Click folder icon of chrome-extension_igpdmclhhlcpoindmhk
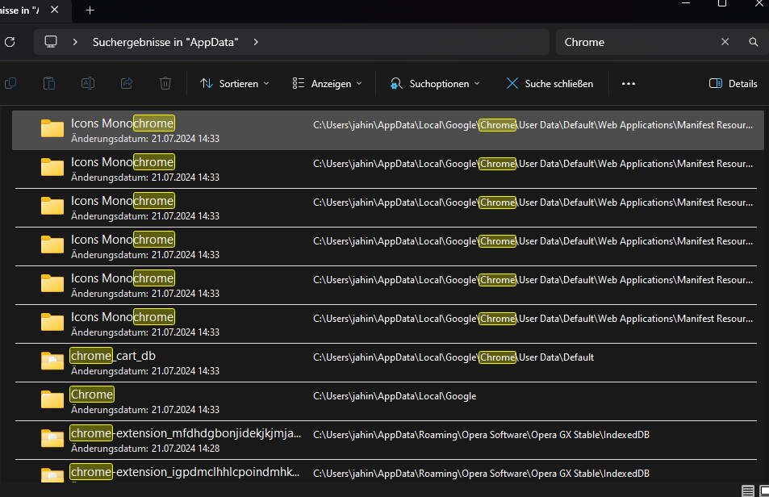Viewport: 769px width, 497px height. click(x=52, y=474)
